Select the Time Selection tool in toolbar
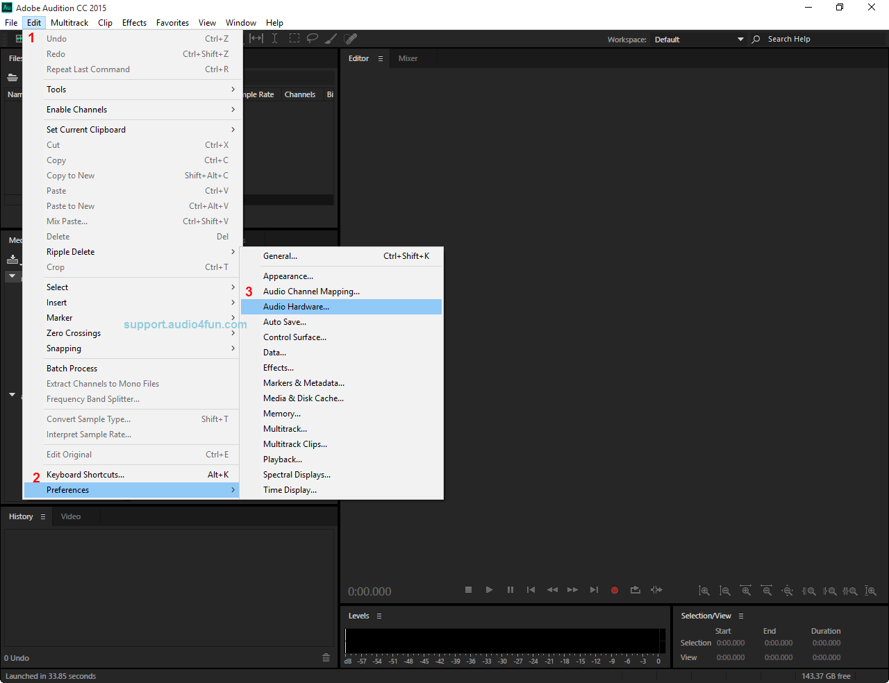 pos(275,39)
